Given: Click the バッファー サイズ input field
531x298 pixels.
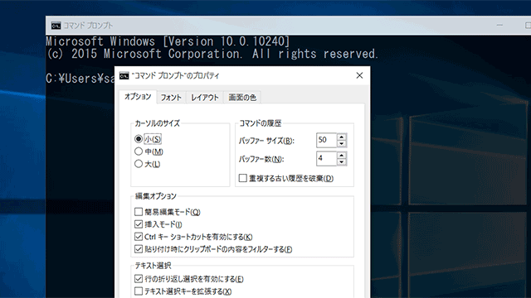Looking at the screenshot, I should tap(326, 140).
